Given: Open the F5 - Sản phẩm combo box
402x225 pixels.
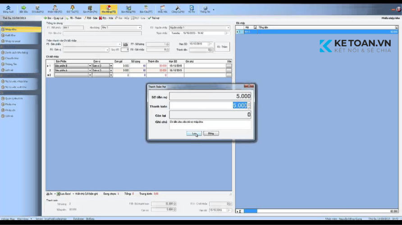Looking at the screenshot, I should coord(92,44).
